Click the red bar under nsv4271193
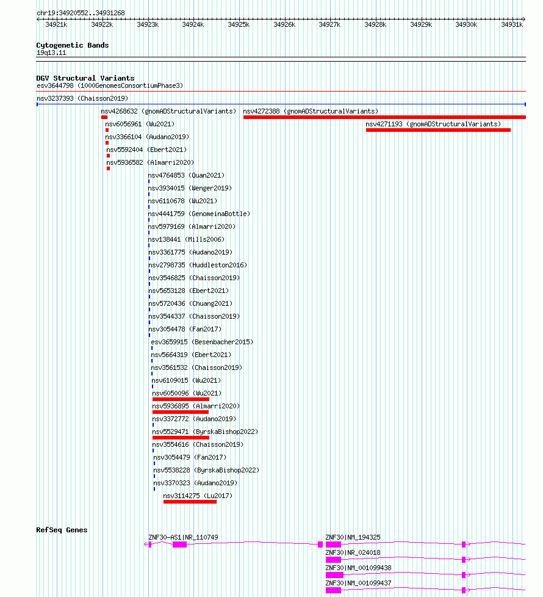 click(x=438, y=130)
